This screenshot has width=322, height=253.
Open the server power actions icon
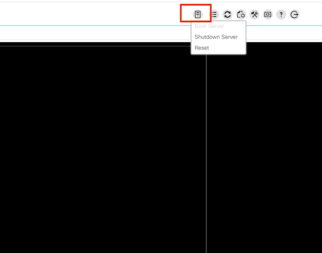(198, 15)
